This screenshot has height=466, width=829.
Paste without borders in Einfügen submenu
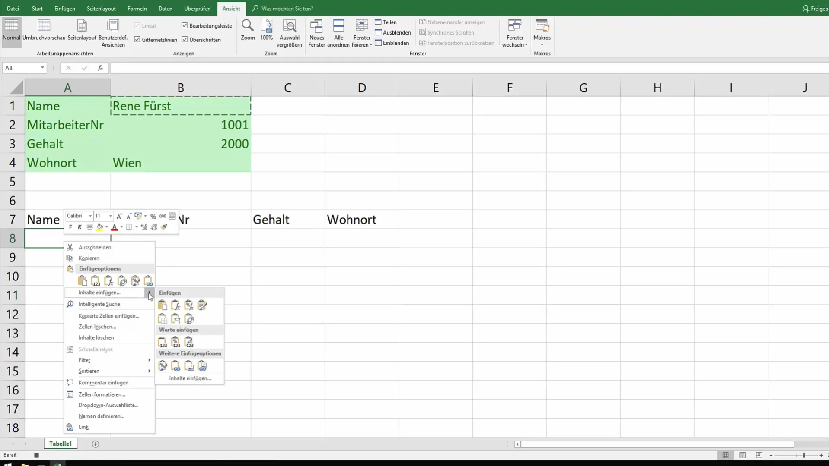(163, 319)
